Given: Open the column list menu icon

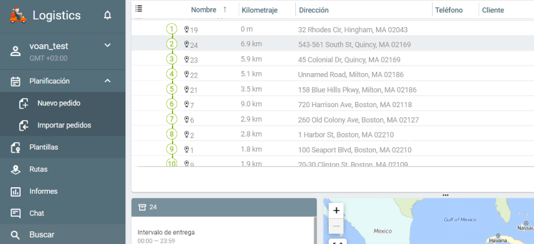Looking at the screenshot, I should click(139, 9).
